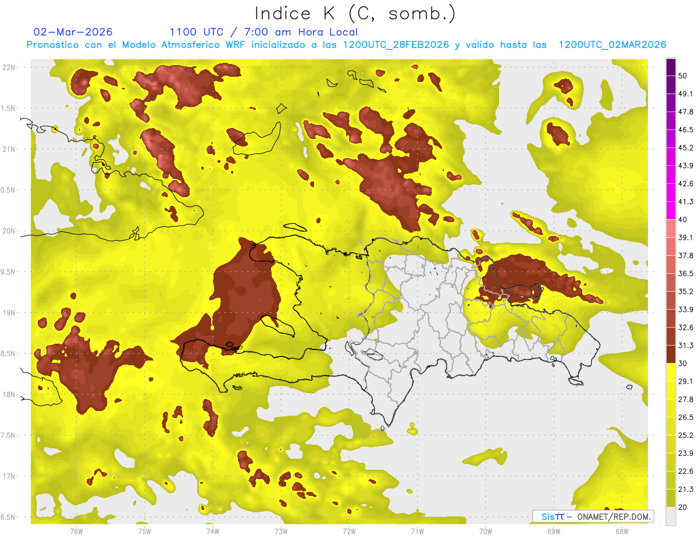This screenshot has height=539, width=698.
Task: Click the '17N' latitude label
Action: coord(9,476)
